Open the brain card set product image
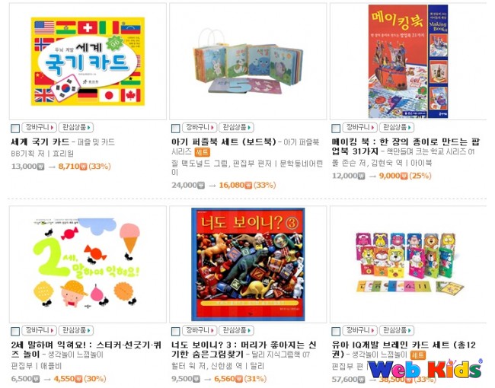Screen dimensions: 495x388 (410, 262)
